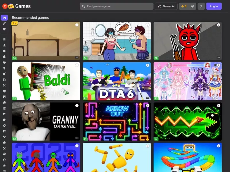Click the 72 rating on Baldi
Viewport: 230px width, 172px height.
(14, 98)
